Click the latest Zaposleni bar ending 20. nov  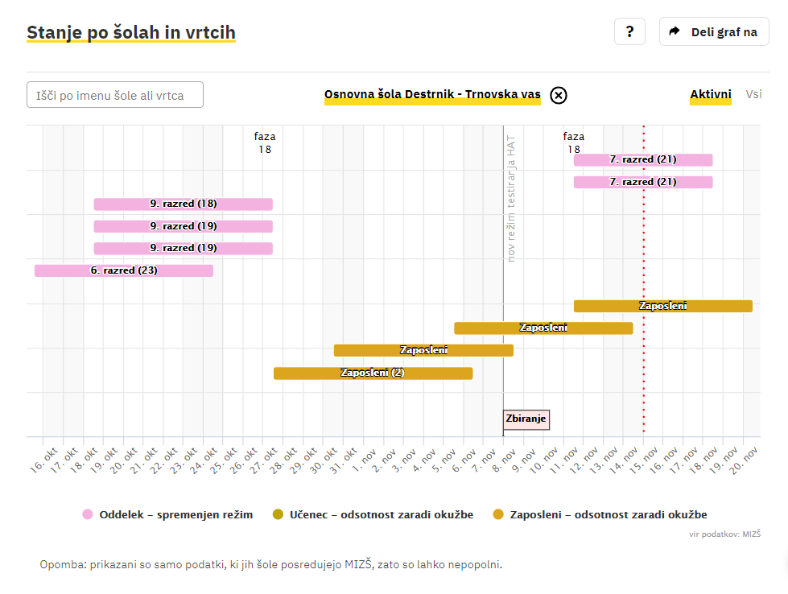point(662,306)
